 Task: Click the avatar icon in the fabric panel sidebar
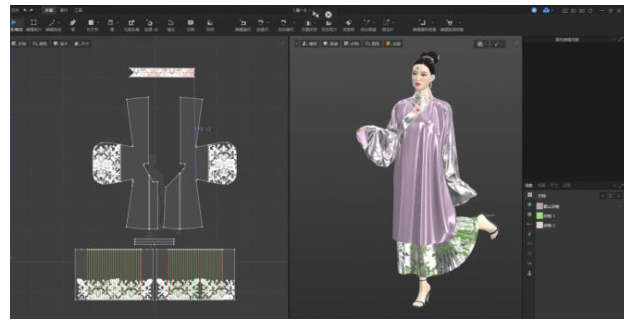(x=530, y=273)
